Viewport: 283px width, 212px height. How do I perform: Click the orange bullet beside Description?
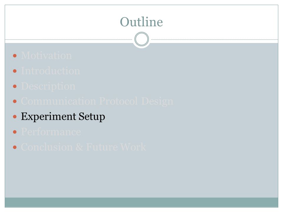(15, 86)
